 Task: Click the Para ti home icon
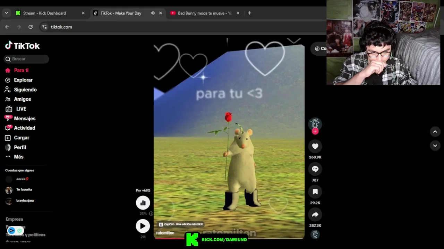(x=8, y=70)
